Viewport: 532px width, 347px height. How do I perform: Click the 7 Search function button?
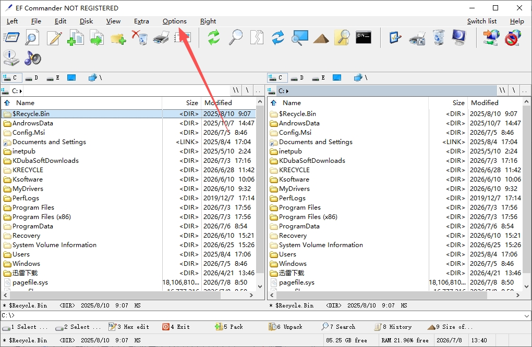coord(338,327)
